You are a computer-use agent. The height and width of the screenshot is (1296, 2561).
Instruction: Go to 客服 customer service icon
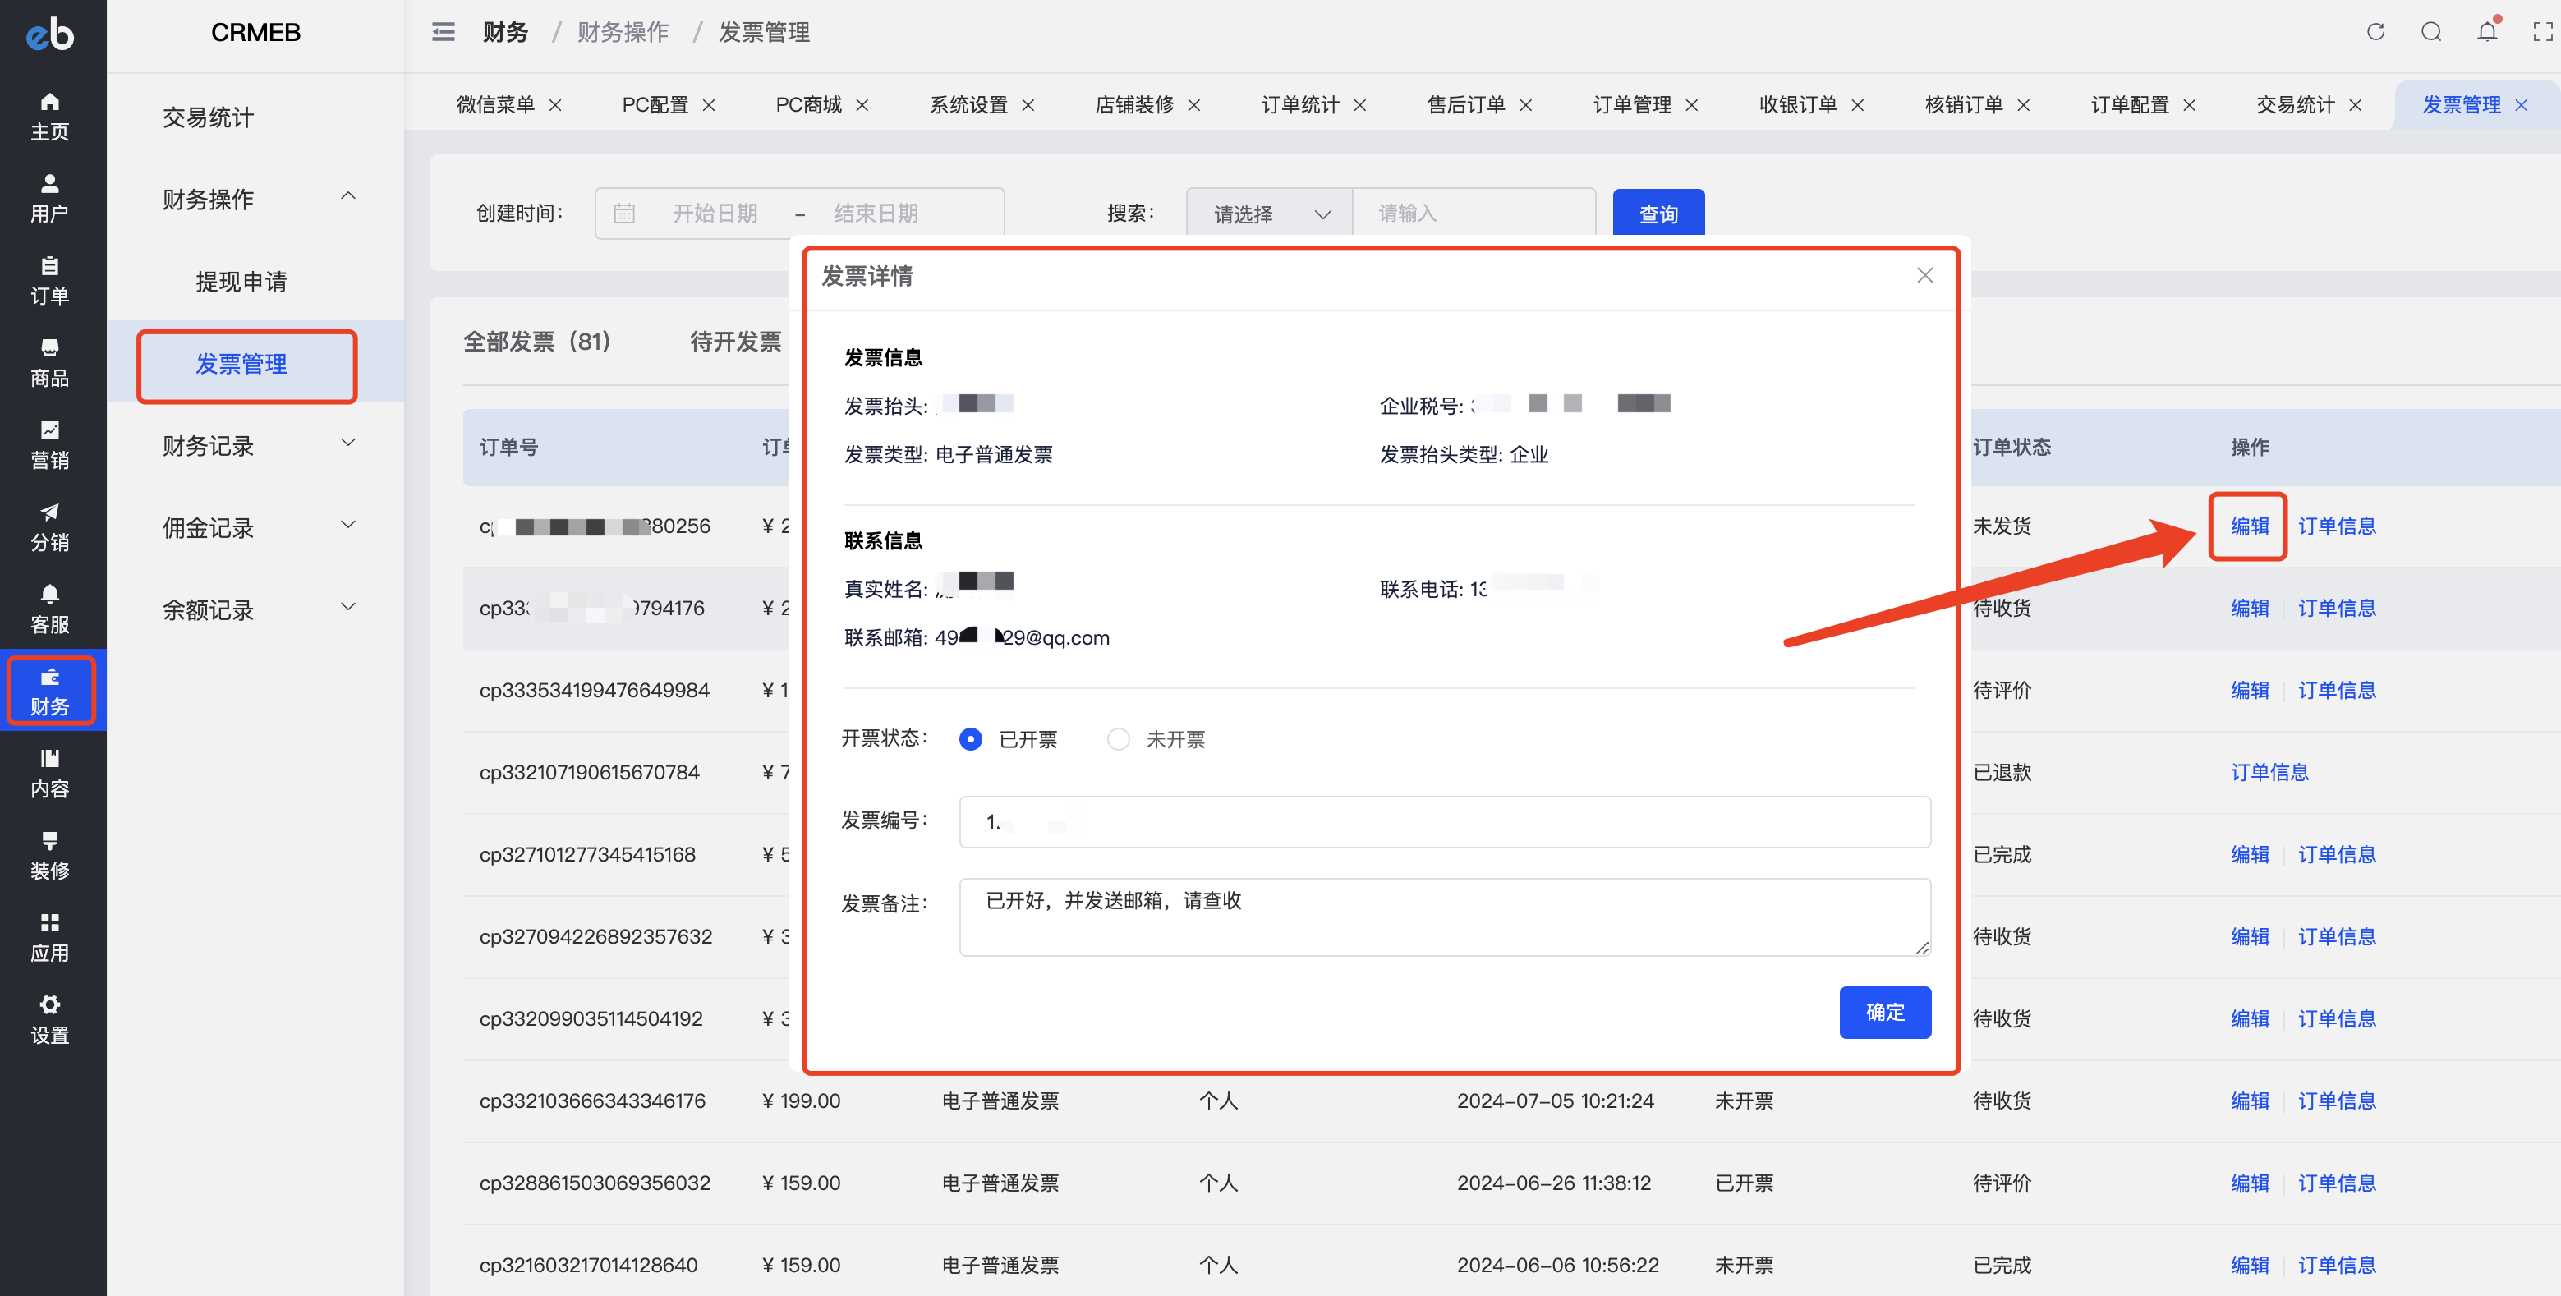click(x=48, y=609)
